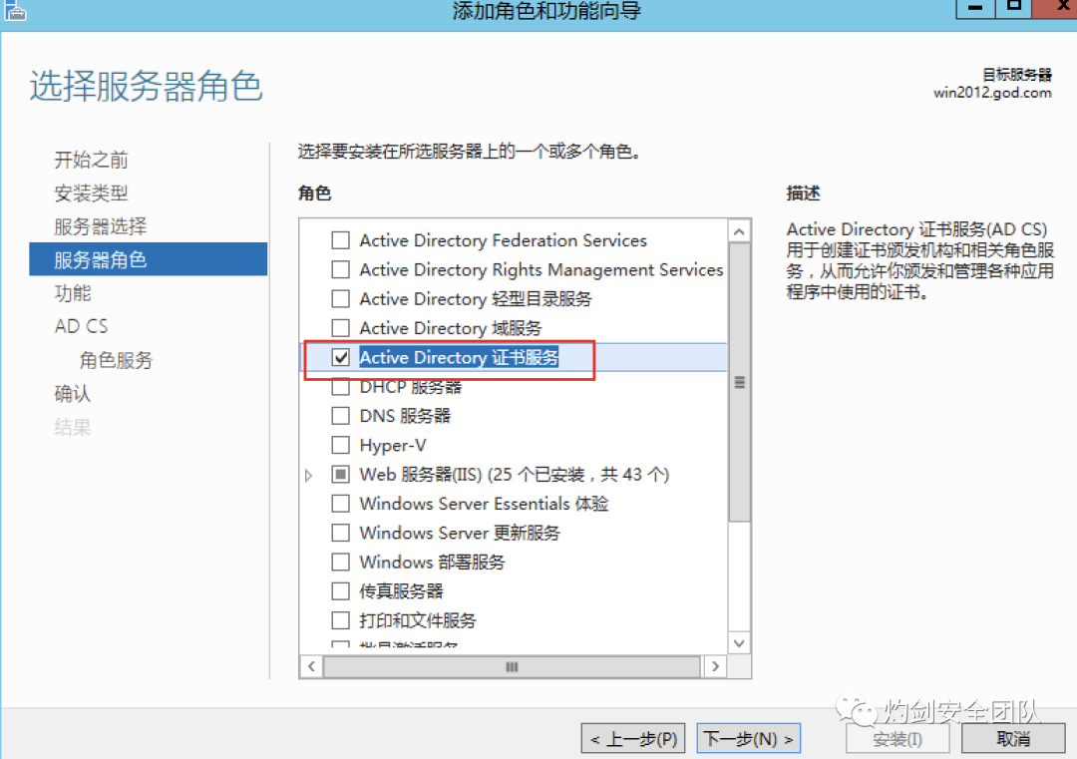
Task: Expand the Web 服务器(IIS) tree node
Action: point(309,475)
